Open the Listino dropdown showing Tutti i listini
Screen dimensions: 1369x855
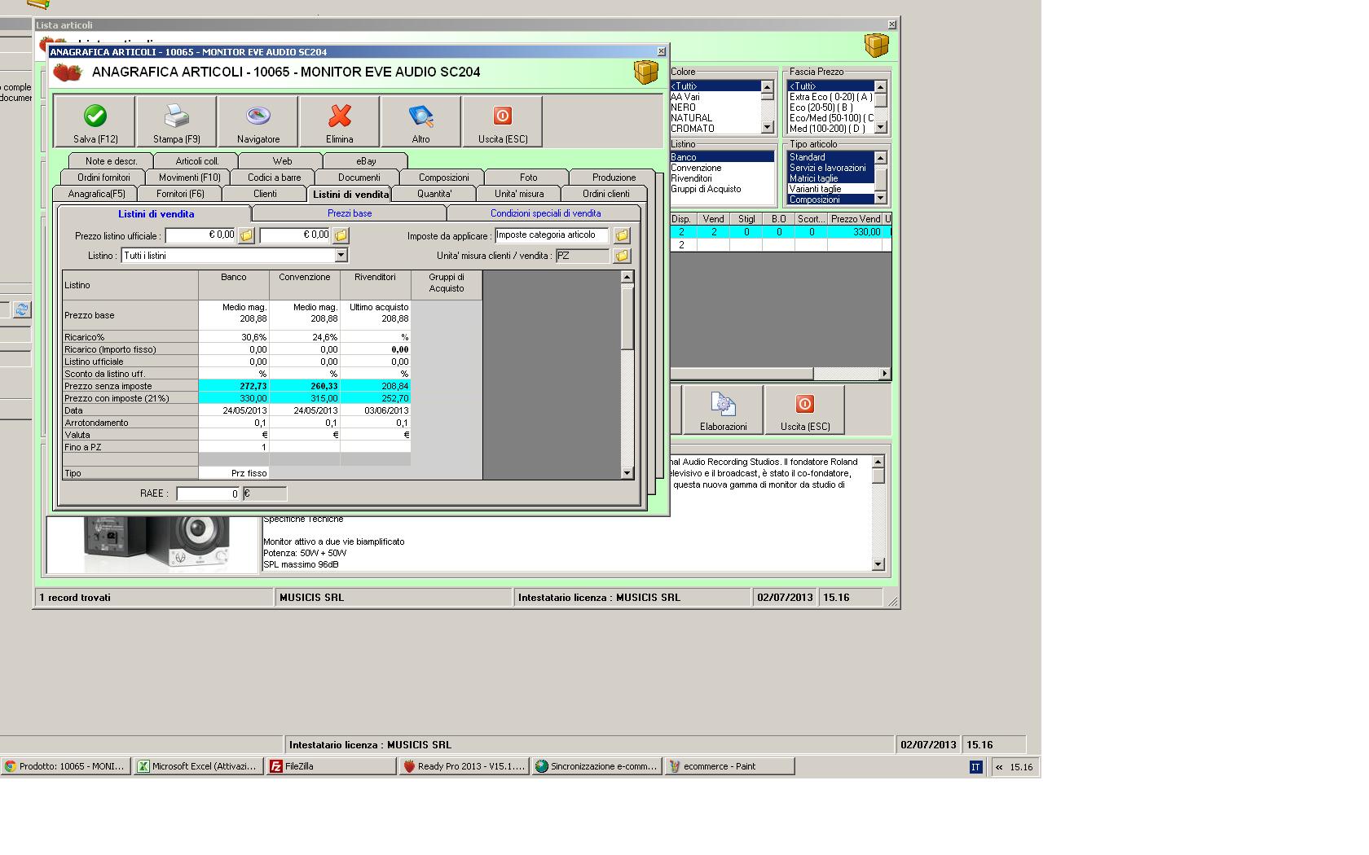(341, 256)
